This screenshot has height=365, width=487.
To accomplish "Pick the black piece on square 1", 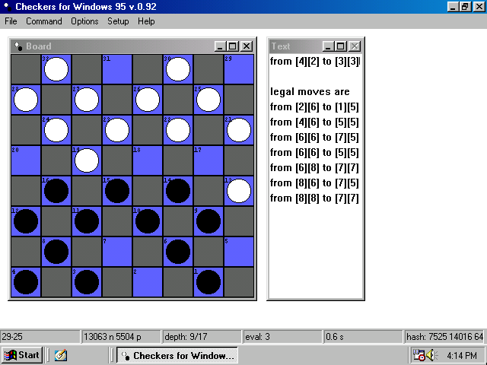I will [x=208, y=282].
